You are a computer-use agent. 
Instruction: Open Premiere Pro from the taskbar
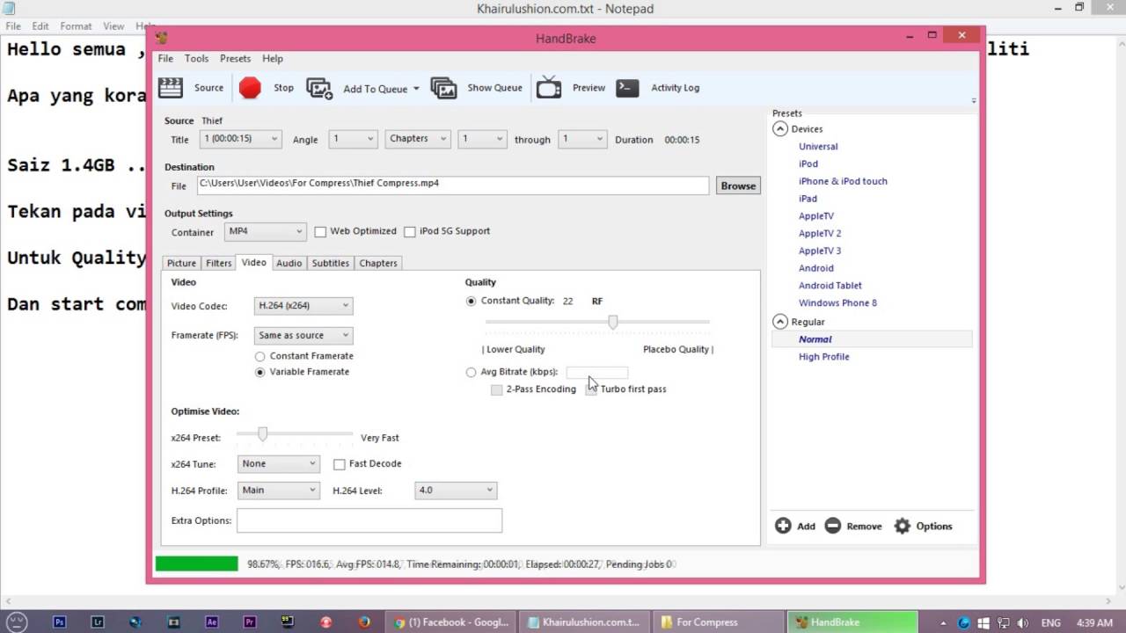(x=250, y=622)
